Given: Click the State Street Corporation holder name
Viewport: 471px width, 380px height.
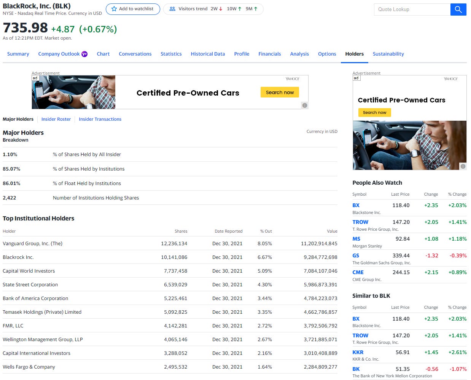Looking at the screenshot, I should pos(30,284).
